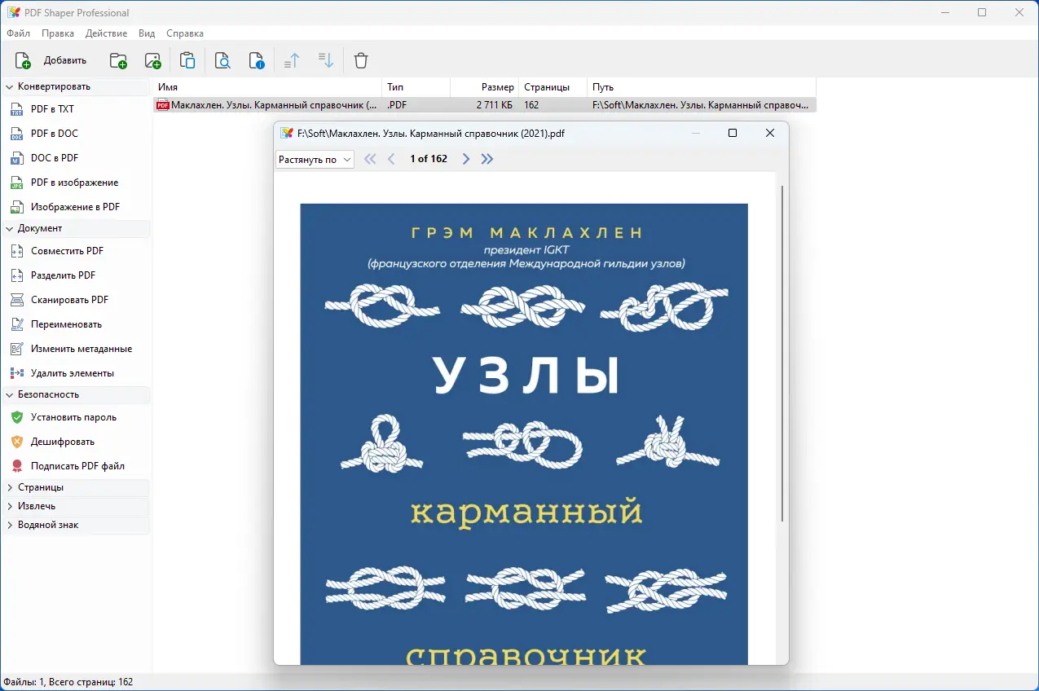Open the document info toolbar icon
The height and width of the screenshot is (691, 1039).
point(258,60)
